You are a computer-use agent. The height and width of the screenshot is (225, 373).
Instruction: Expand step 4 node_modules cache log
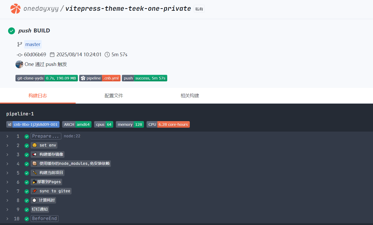[x=7, y=164]
